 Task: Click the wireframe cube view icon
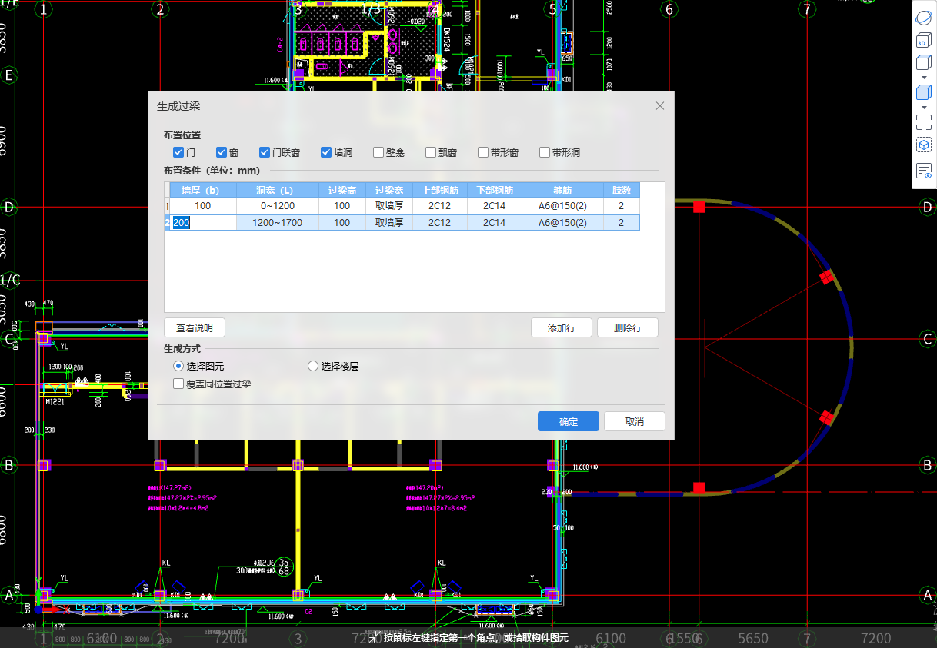[x=923, y=63]
